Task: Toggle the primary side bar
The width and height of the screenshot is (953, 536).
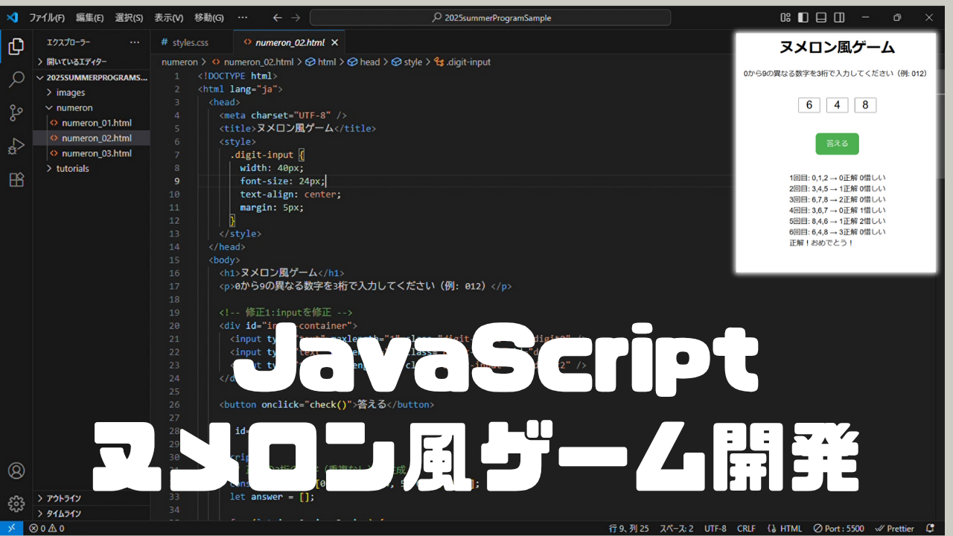Action: 803,18
